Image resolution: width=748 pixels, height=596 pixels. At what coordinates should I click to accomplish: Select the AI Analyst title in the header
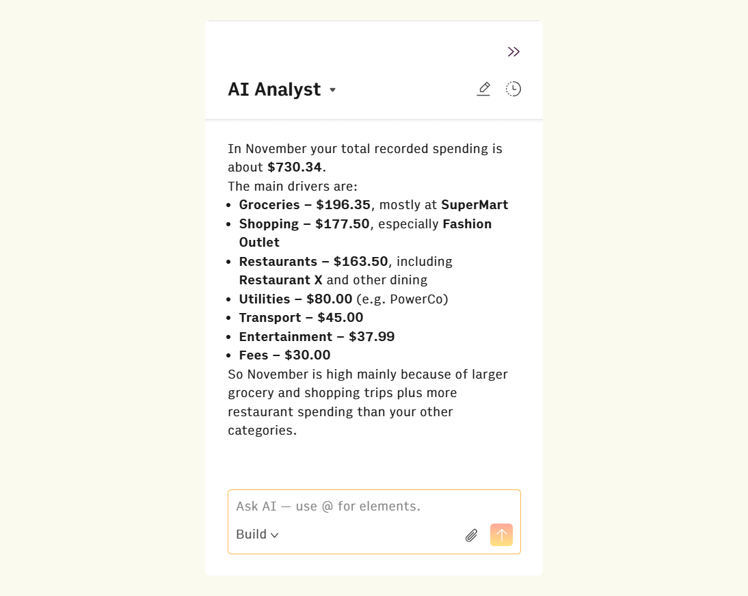pos(274,90)
